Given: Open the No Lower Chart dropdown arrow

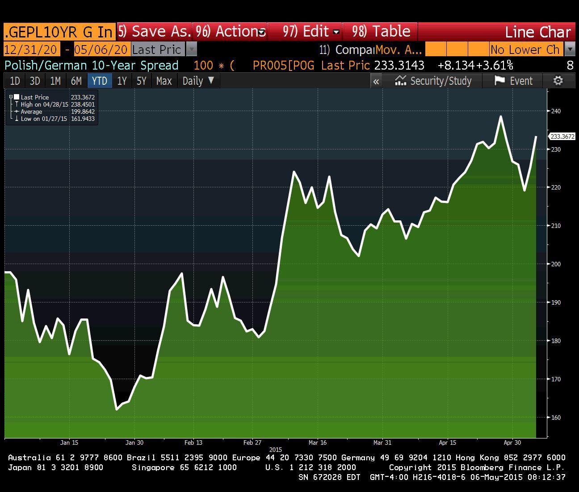Looking at the screenshot, I should click(x=570, y=49).
